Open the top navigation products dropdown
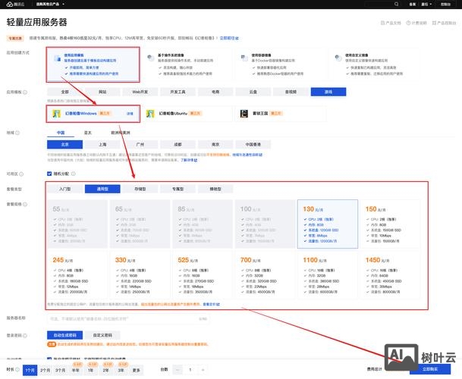The width and height of the screenshot is (462, 379). point(67,5)
